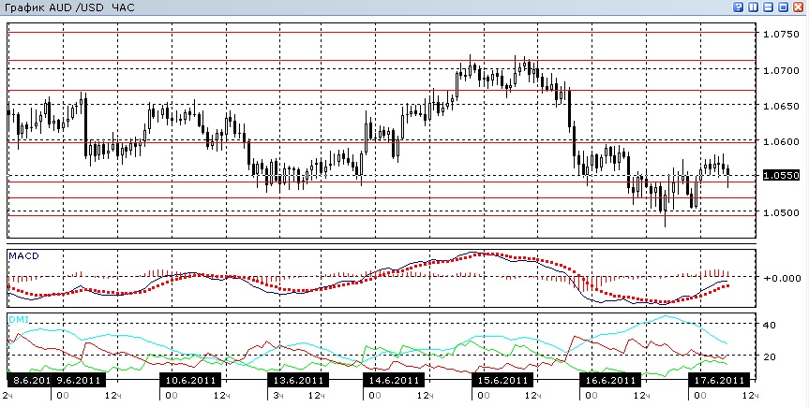
Task: Click the 1.0700 price axis label
Action: 781,70
